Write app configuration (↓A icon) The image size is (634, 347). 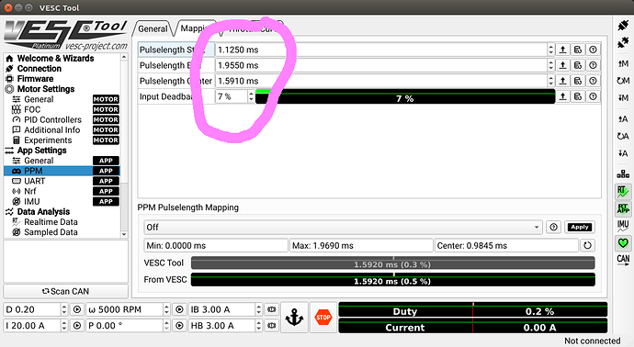[623, 153]
